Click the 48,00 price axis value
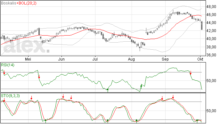221x124 pixels. (x=211, y=7)
